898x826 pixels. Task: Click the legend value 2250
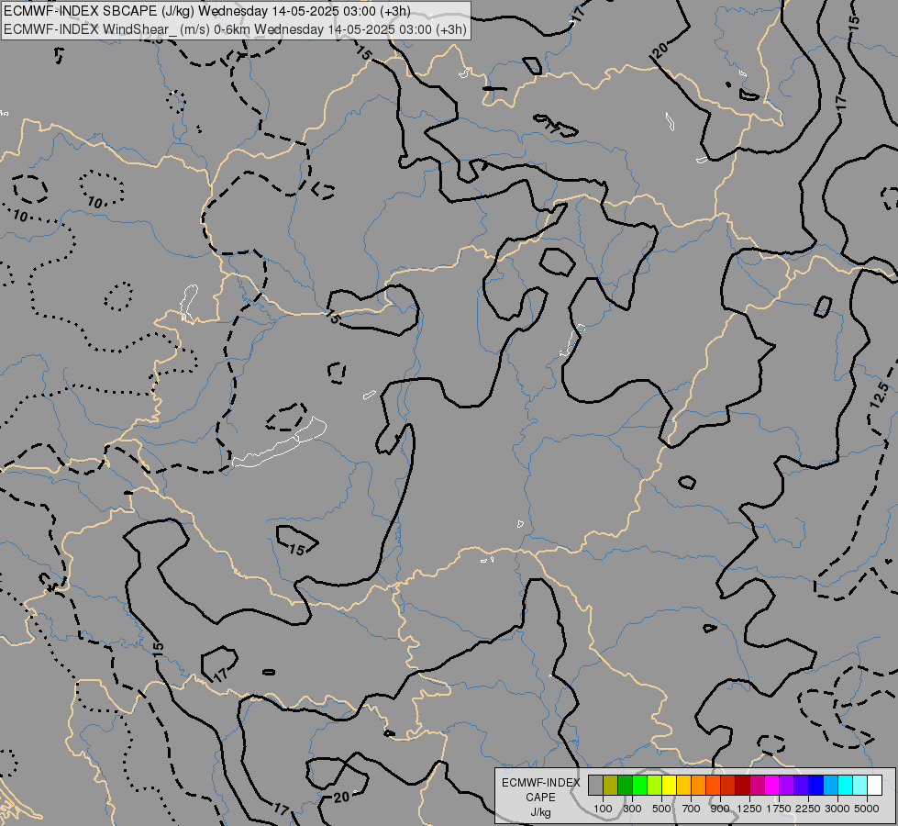(808, 809)
